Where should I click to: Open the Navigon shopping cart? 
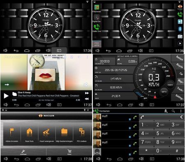(69, 152)
